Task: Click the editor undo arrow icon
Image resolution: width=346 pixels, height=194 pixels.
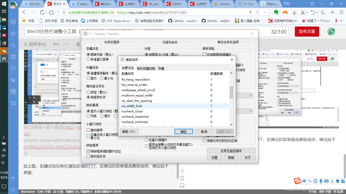Action: pos(56,44)
